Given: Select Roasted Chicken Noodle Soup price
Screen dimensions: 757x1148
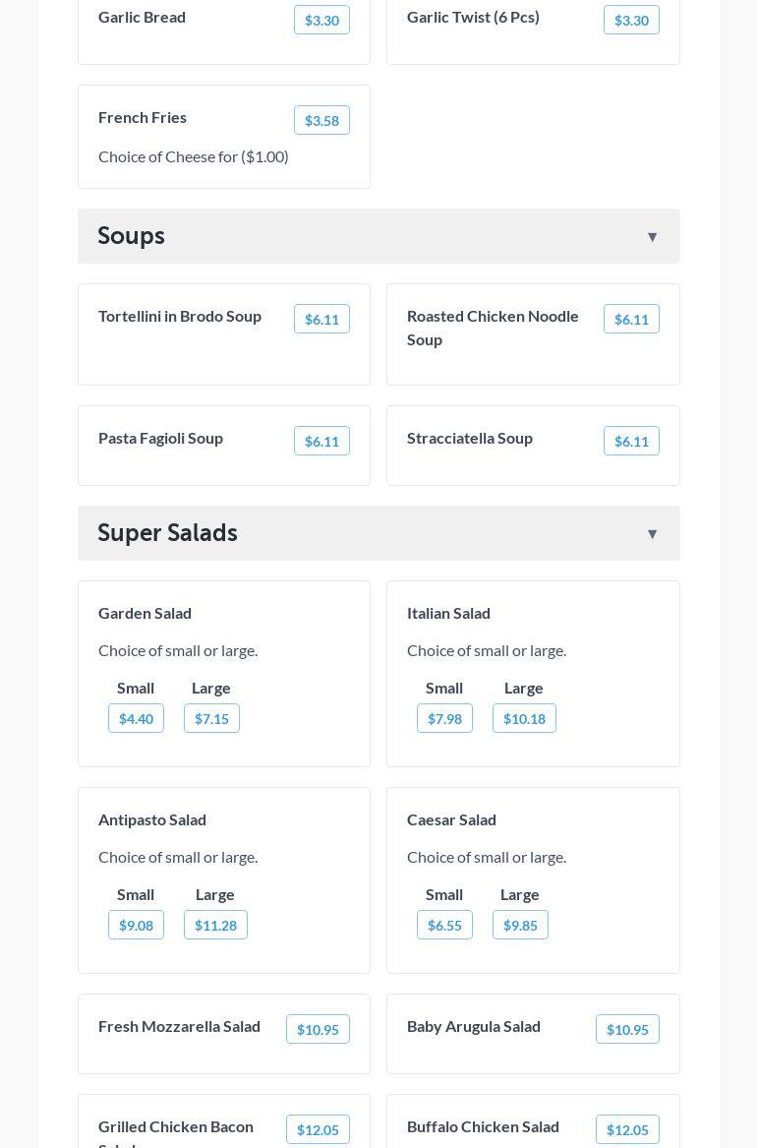Looking at the screenshot, I should [631, 319].
